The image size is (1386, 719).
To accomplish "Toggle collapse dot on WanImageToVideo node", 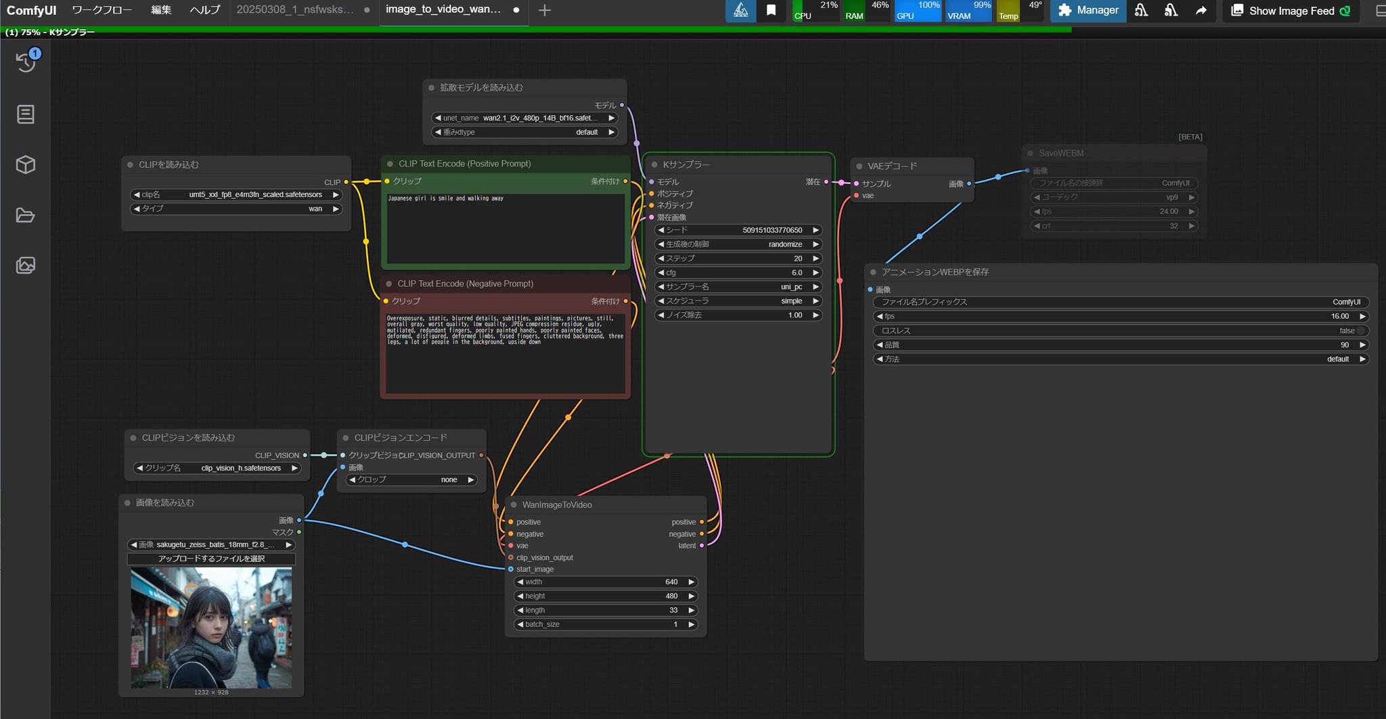I will point(514,505).
